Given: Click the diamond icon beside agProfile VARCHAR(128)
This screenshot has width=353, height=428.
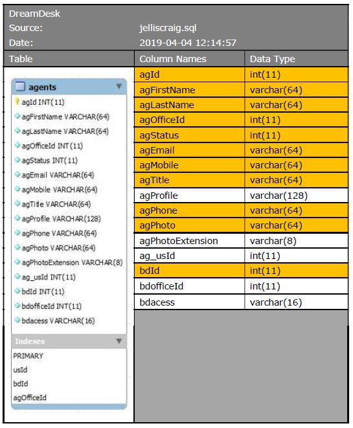Looking at the screenshot, I should tap(17, 218).
